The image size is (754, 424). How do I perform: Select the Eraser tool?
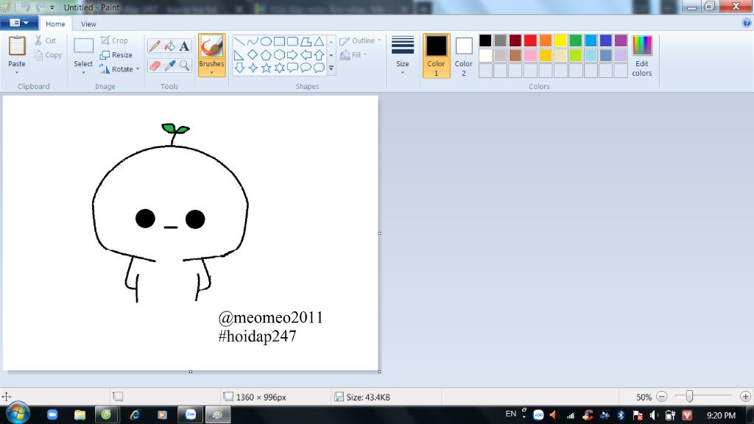click(155, 66)
